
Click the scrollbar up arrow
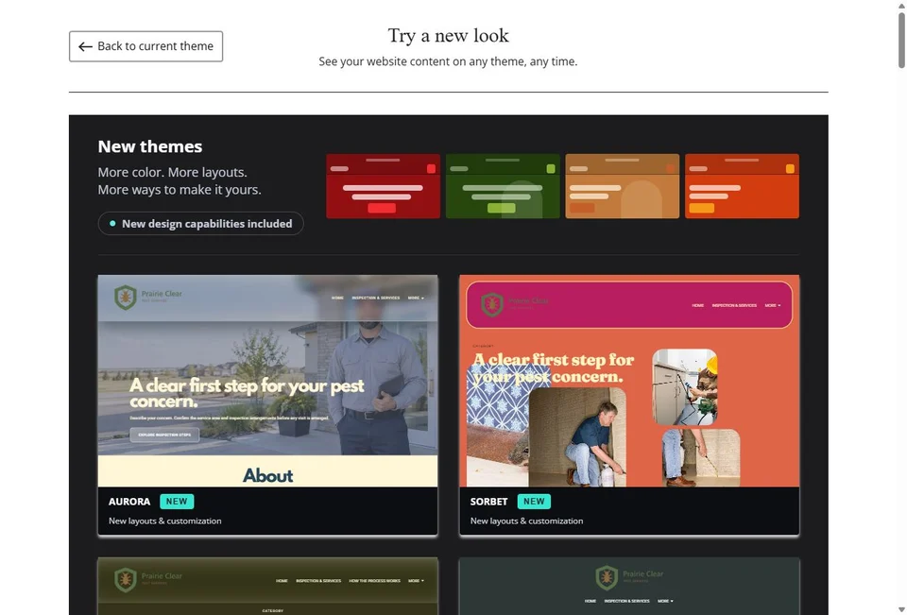click(x=901, y=6)
